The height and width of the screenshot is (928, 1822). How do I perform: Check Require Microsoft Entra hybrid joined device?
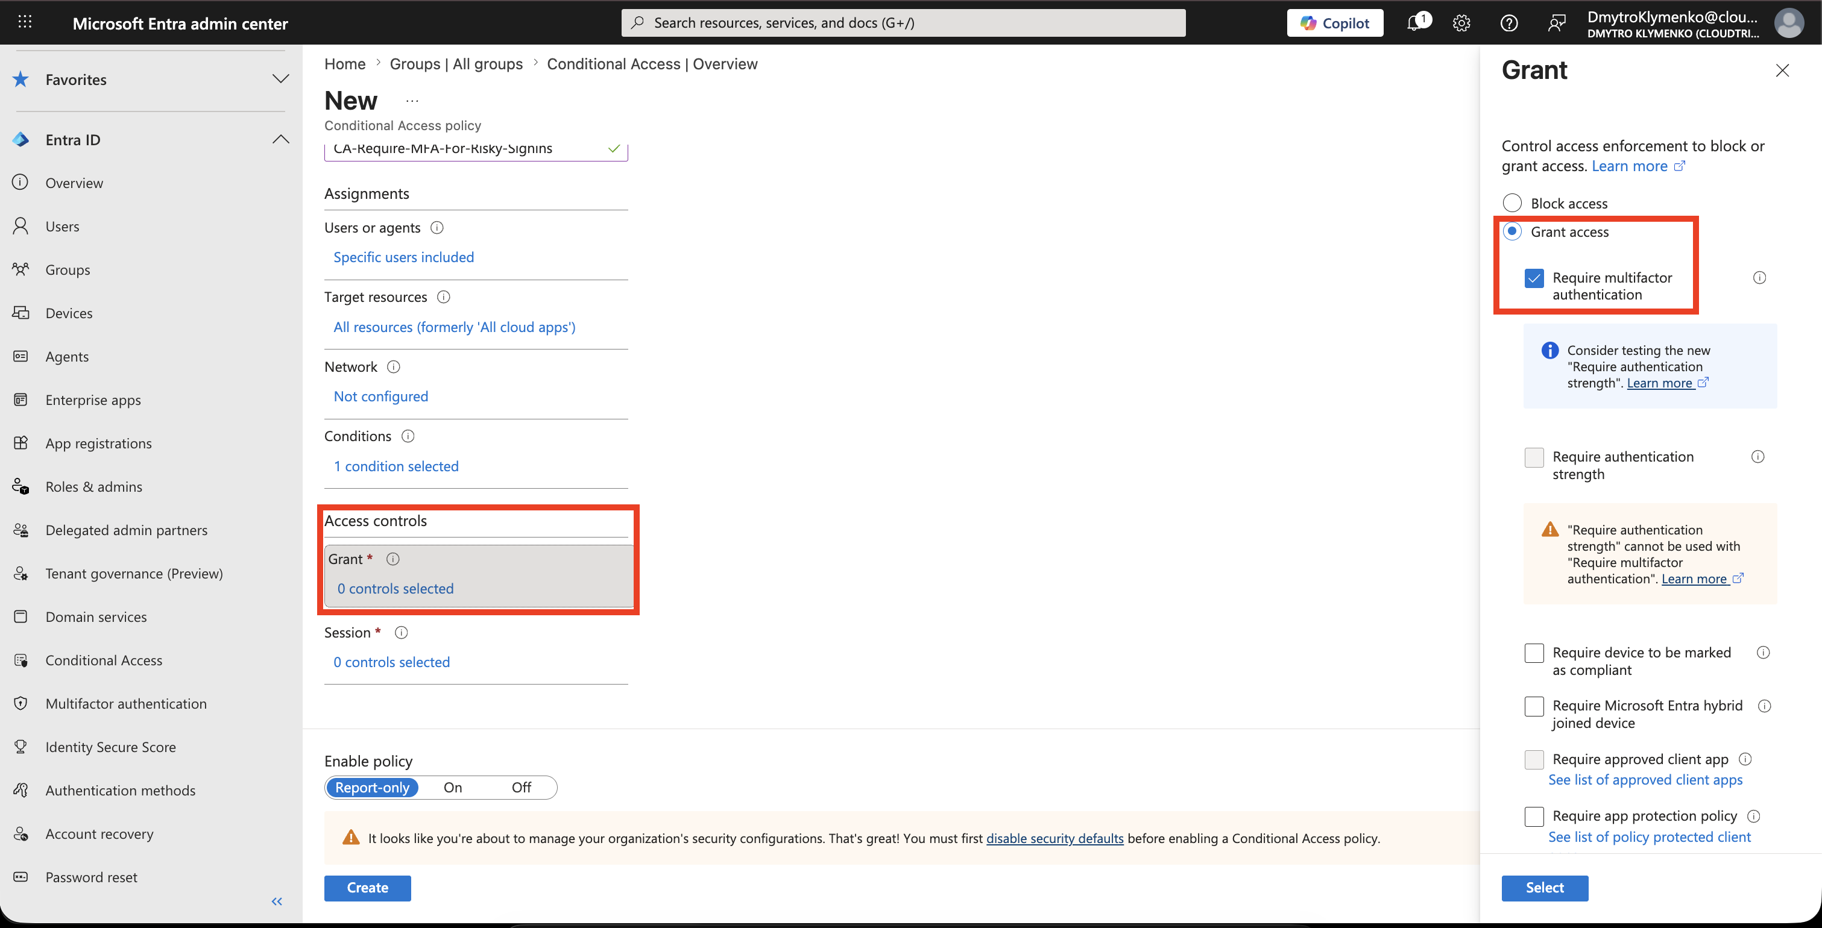[1534, 706]
